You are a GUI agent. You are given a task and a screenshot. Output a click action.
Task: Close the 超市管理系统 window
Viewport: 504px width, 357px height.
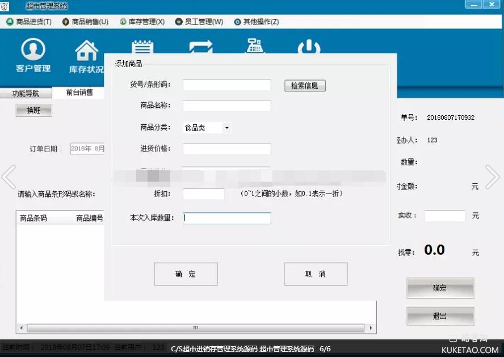click(492, 5)
